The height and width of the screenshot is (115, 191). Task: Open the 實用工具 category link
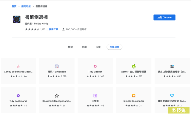click(53, 29)
